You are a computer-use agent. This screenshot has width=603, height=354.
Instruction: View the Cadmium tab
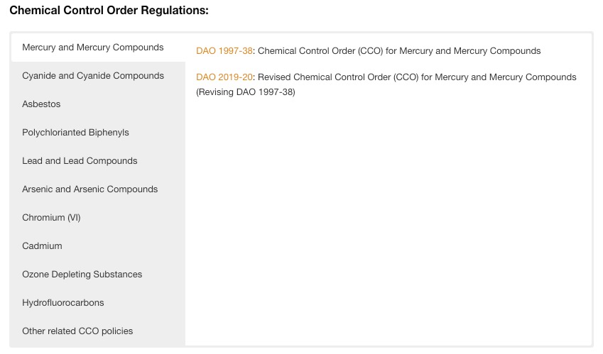(x=98, y=246)
